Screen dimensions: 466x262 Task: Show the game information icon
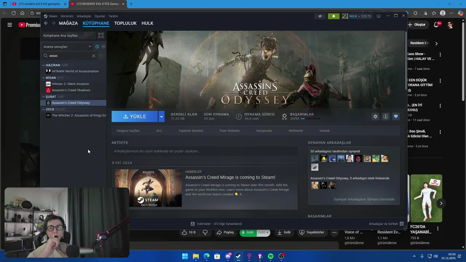click(386, 116)
